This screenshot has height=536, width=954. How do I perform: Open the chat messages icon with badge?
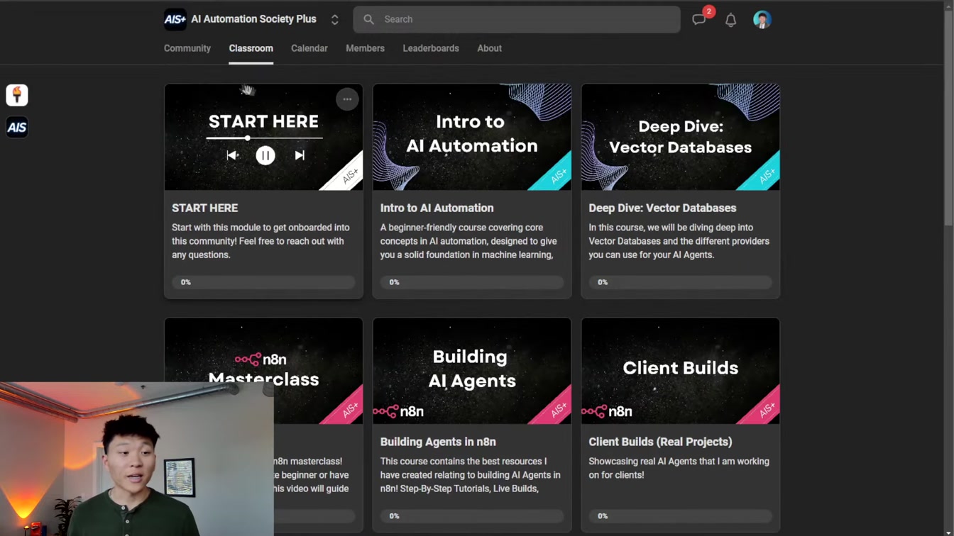[700, 19]
